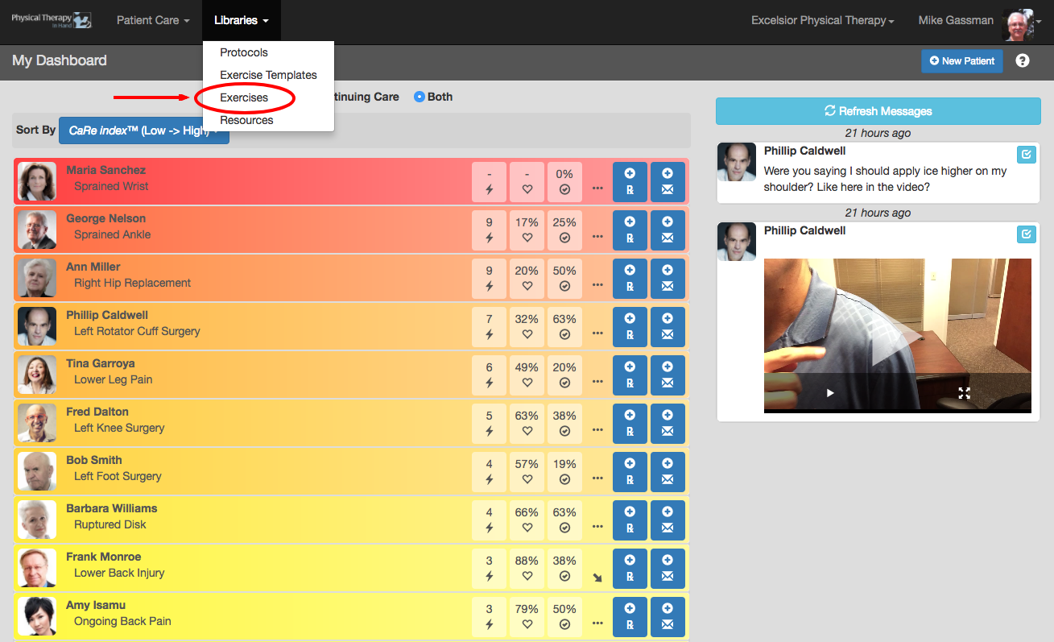Open Ann Miller patient record
Image resolution: width=1054 pixels, height=642 pixels.
tap(93, 267)
